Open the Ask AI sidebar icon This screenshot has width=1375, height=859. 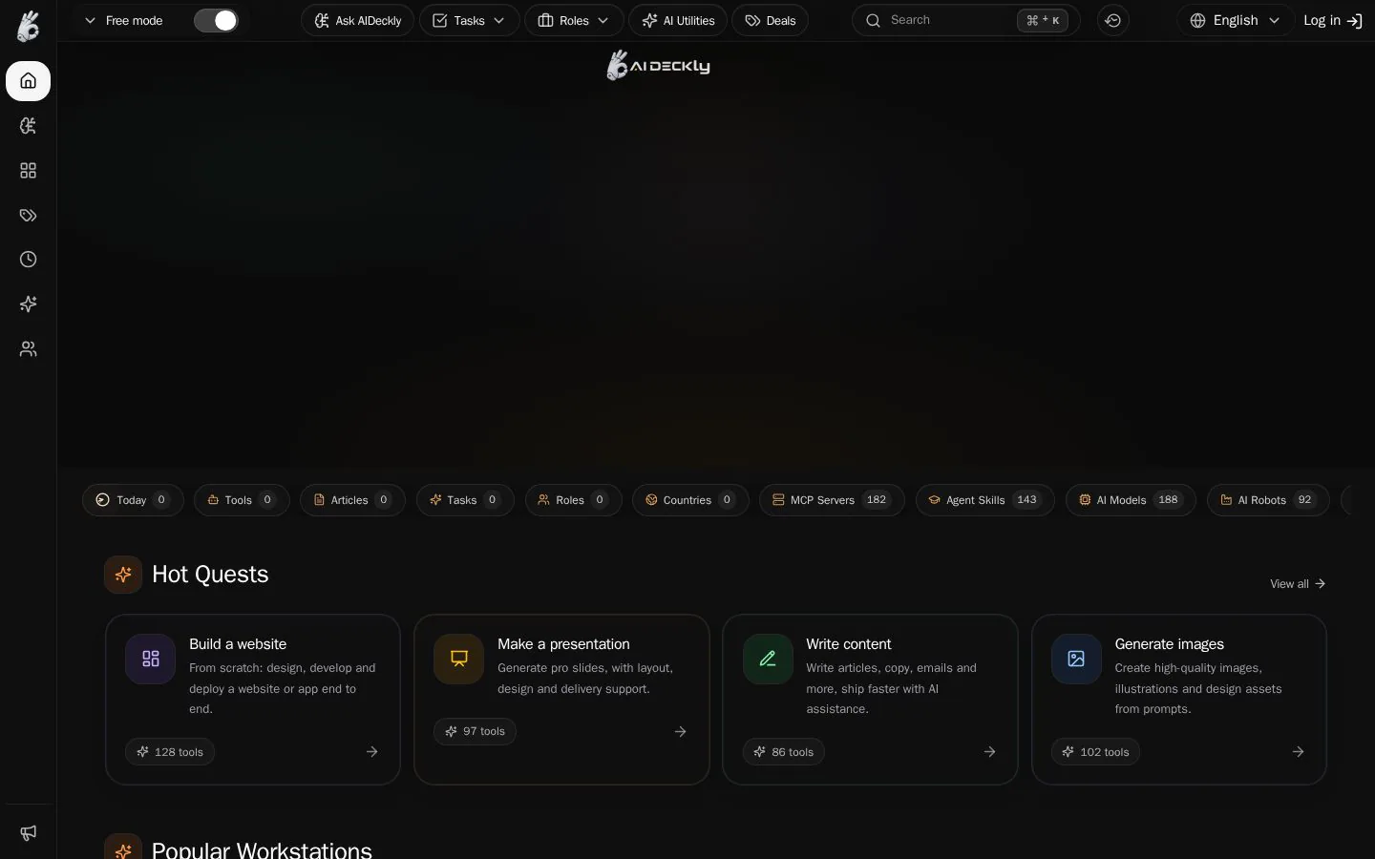pos(28,126)
